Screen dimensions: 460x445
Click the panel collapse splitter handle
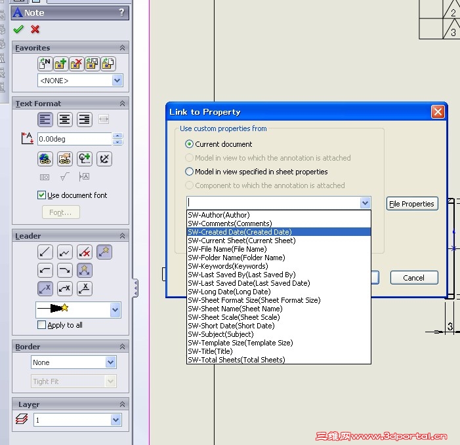(x=135, y=288)
